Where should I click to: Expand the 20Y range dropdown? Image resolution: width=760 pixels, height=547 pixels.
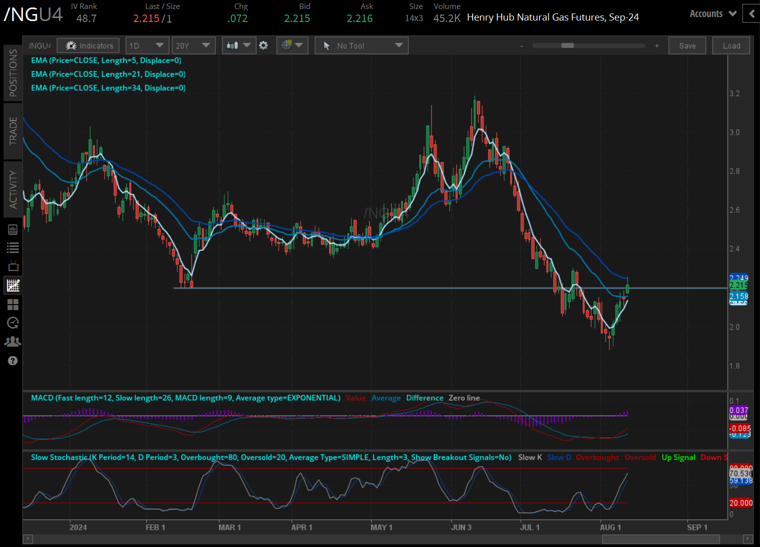coord(193,45)
